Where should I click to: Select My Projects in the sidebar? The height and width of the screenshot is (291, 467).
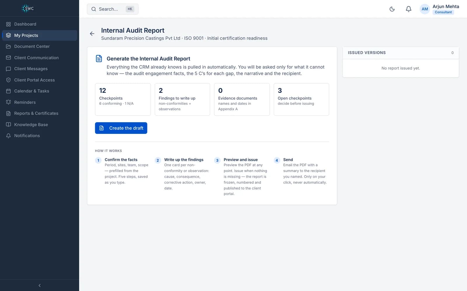click(x=39, y=35)
